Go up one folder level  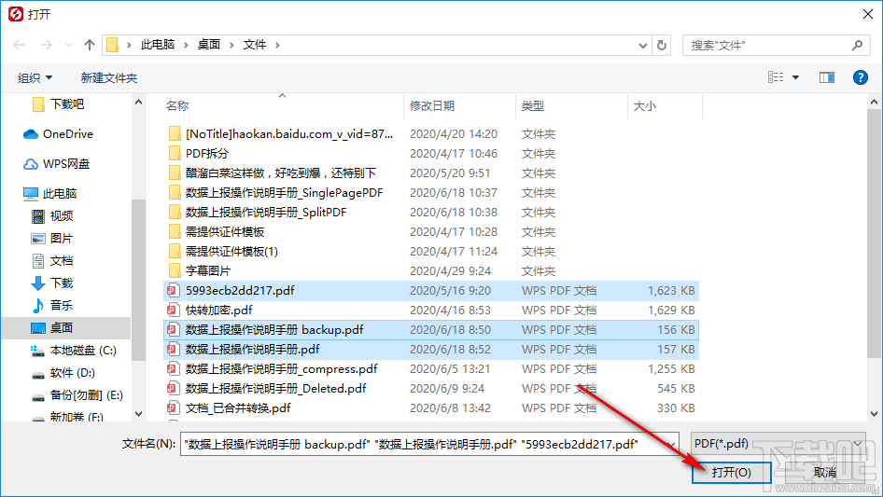[89, 45]
